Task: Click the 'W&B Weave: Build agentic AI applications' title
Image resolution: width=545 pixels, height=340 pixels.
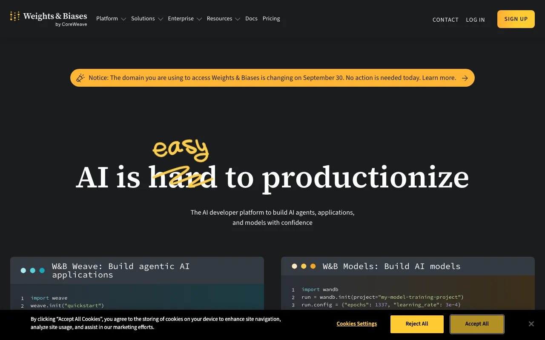Action: (x=121, y=270)
